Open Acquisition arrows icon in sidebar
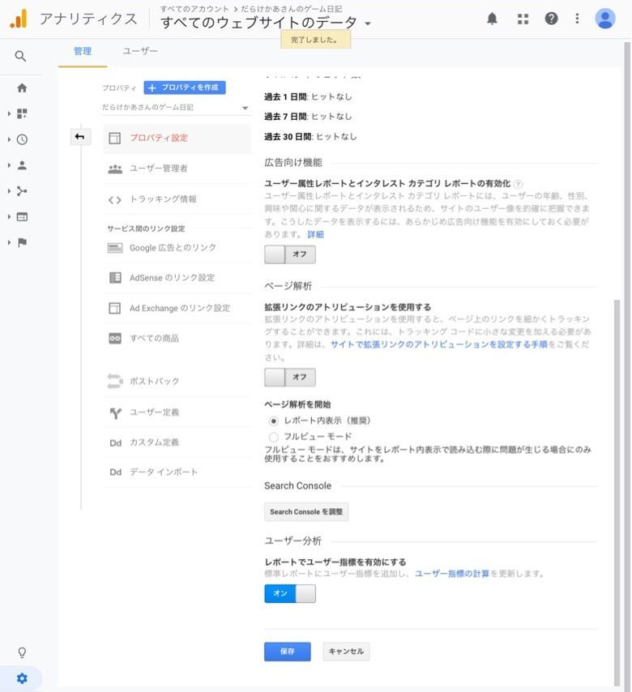This screenshot has height=692, width=632. pos(22,191)
